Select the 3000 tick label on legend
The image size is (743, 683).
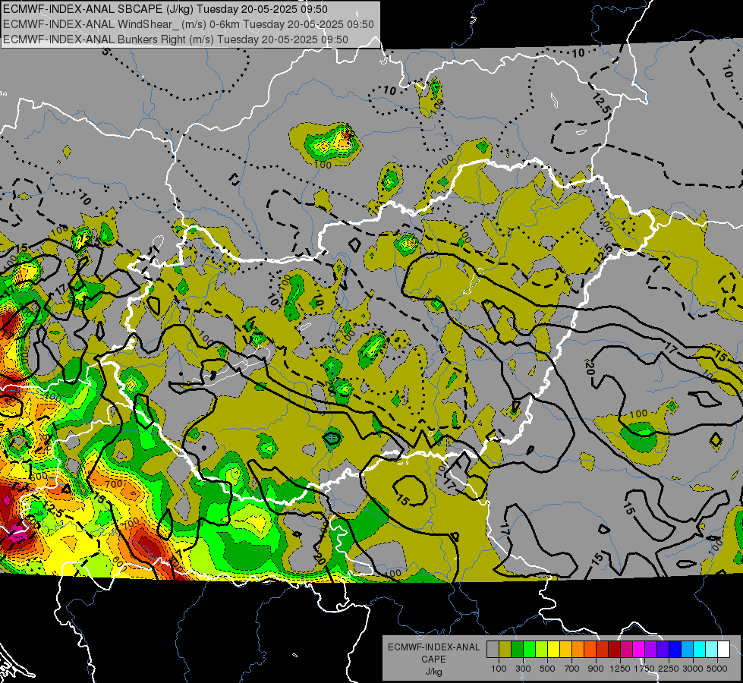[693, 669]
